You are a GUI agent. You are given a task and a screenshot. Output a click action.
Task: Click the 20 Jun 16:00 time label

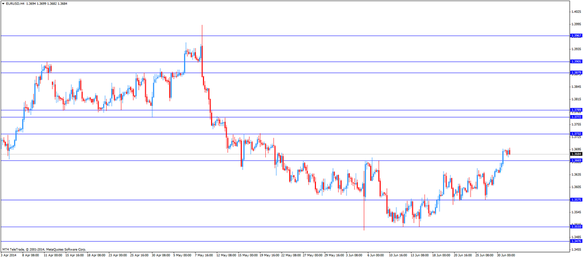[462, 255]
